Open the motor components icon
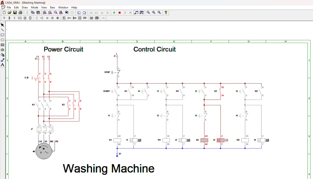This screenshot has height=179, width=313. click(x=25, y=18)
